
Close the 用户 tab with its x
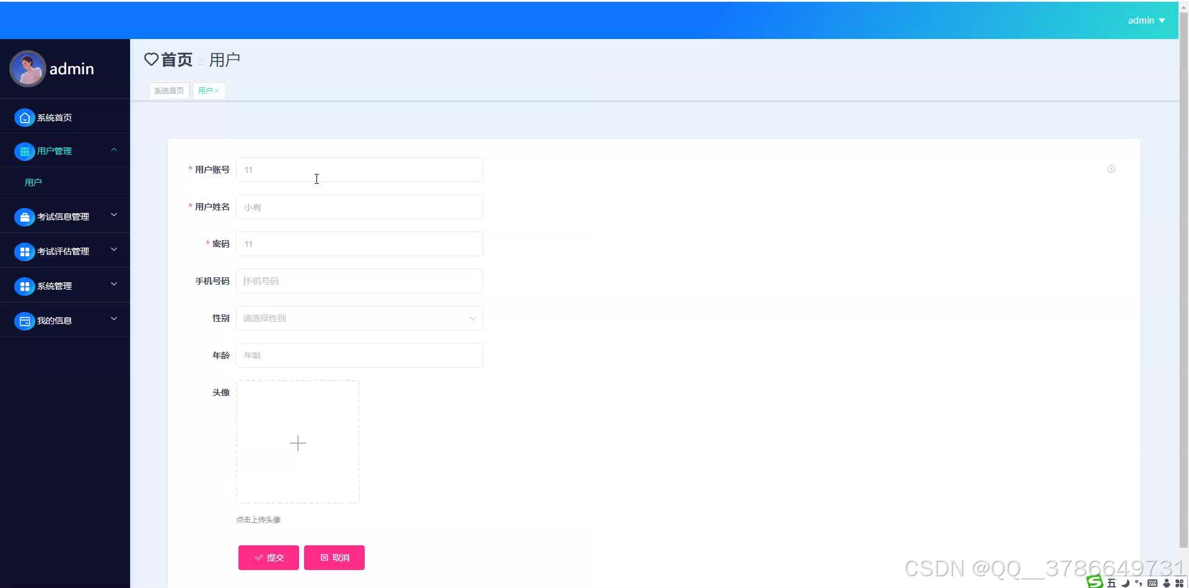217,91
